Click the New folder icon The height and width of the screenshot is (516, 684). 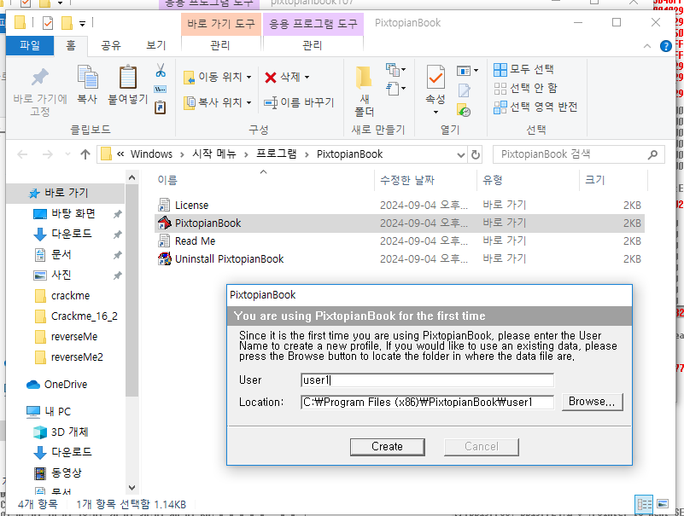(364, 78)
